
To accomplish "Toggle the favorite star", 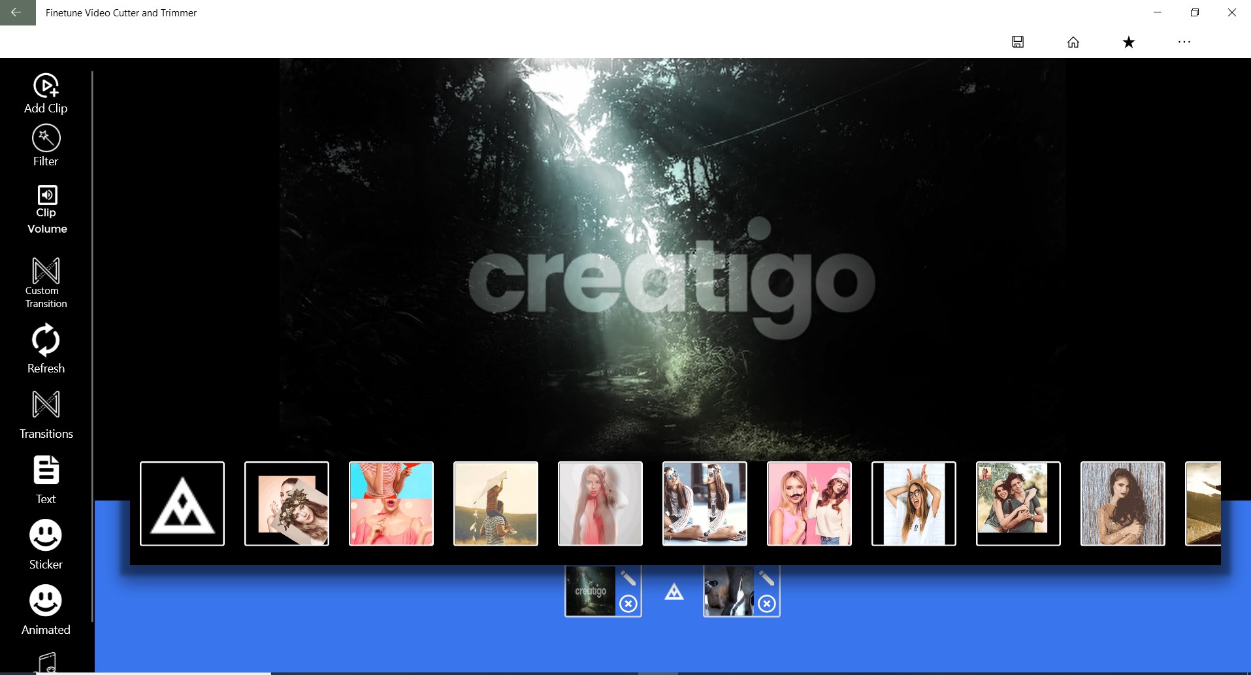I will coord(1128,42).
